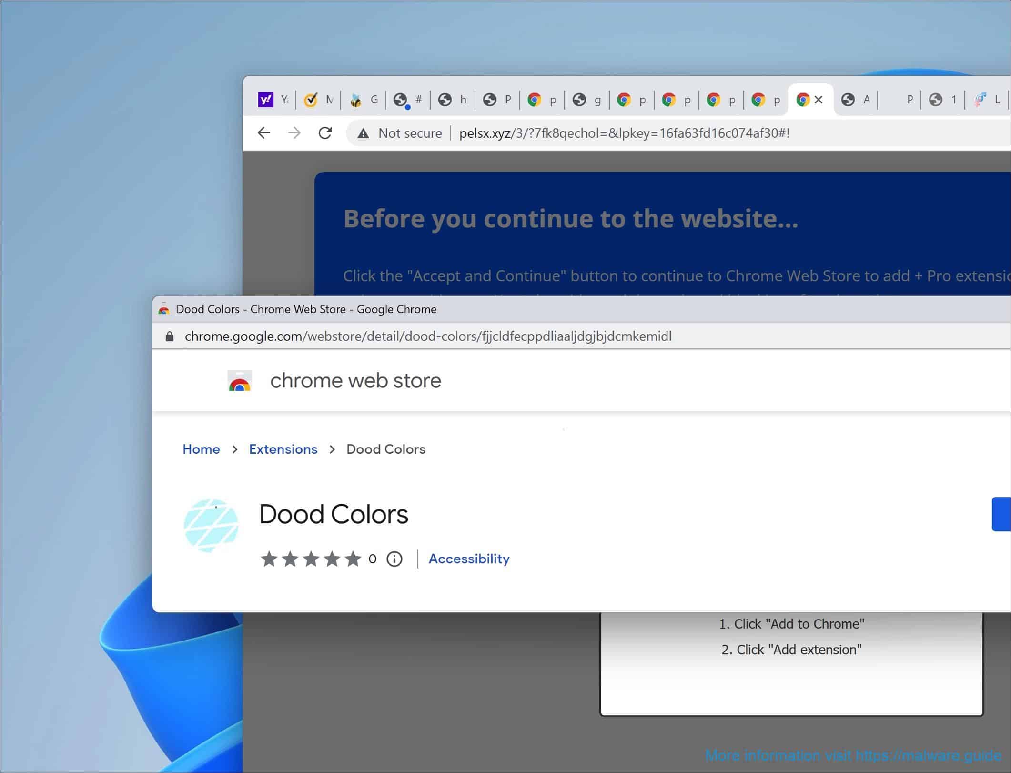Click the Dood Colors breadcrumb text
The width and height of the screenshot is (1011, 773).
tap(386, 449)
